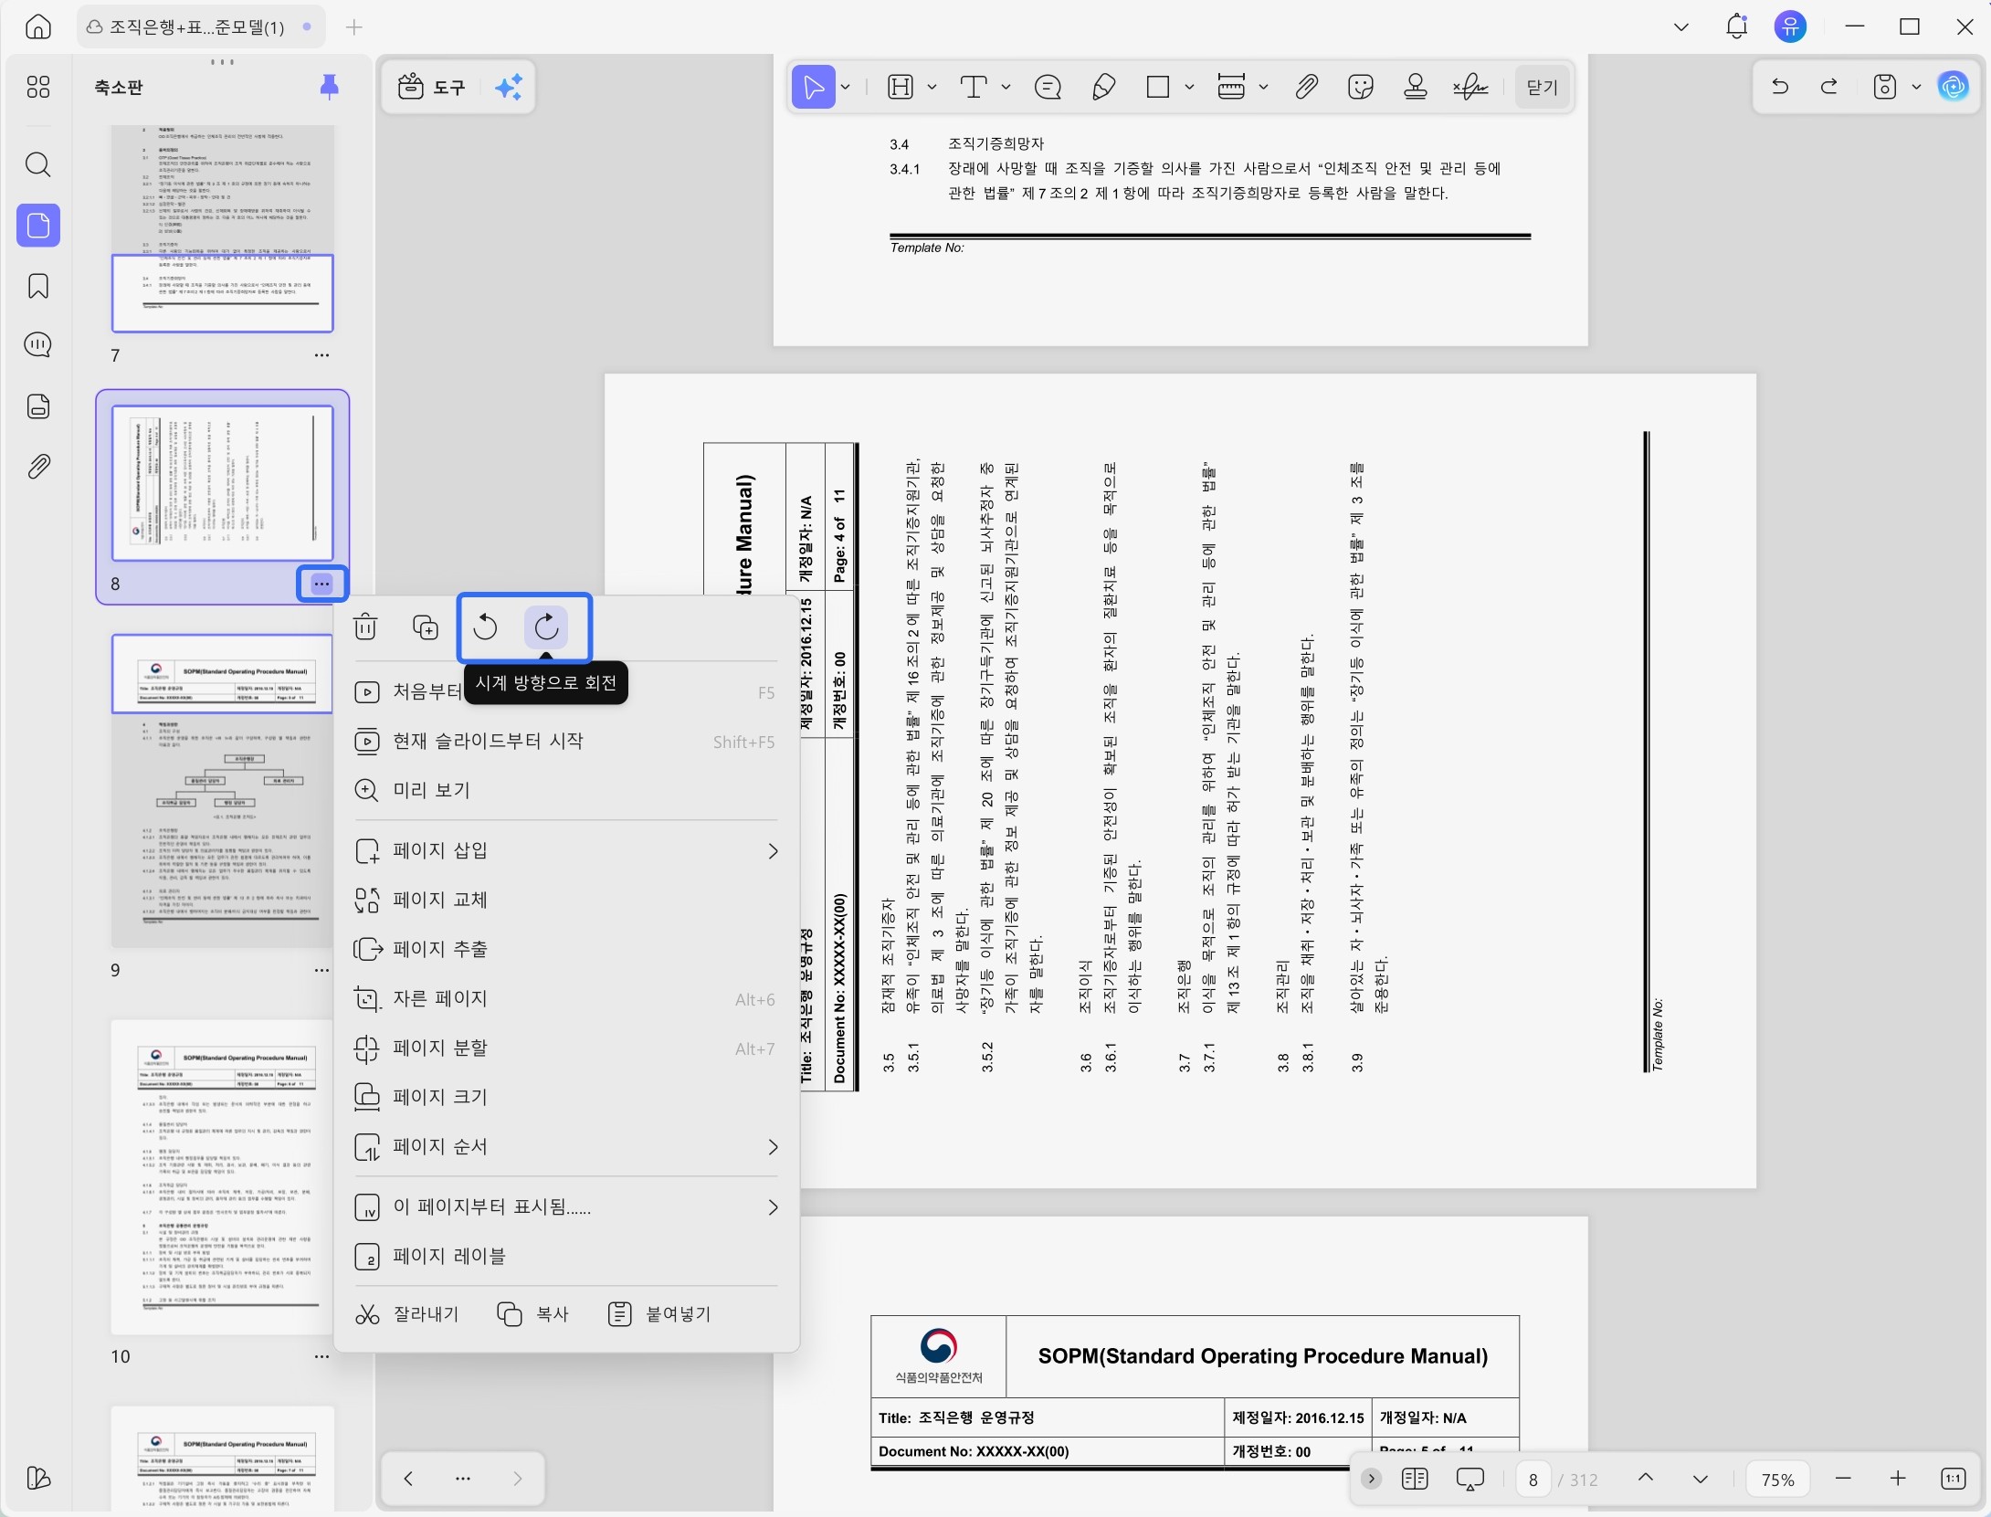The width and height of the screenshot is (1991, 1517).
Task: Select the pencil drawing tool
Action: pos(1103,87)
